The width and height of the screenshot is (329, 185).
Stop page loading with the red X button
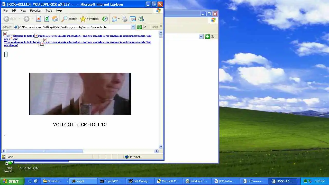click(x=39, y=19)
